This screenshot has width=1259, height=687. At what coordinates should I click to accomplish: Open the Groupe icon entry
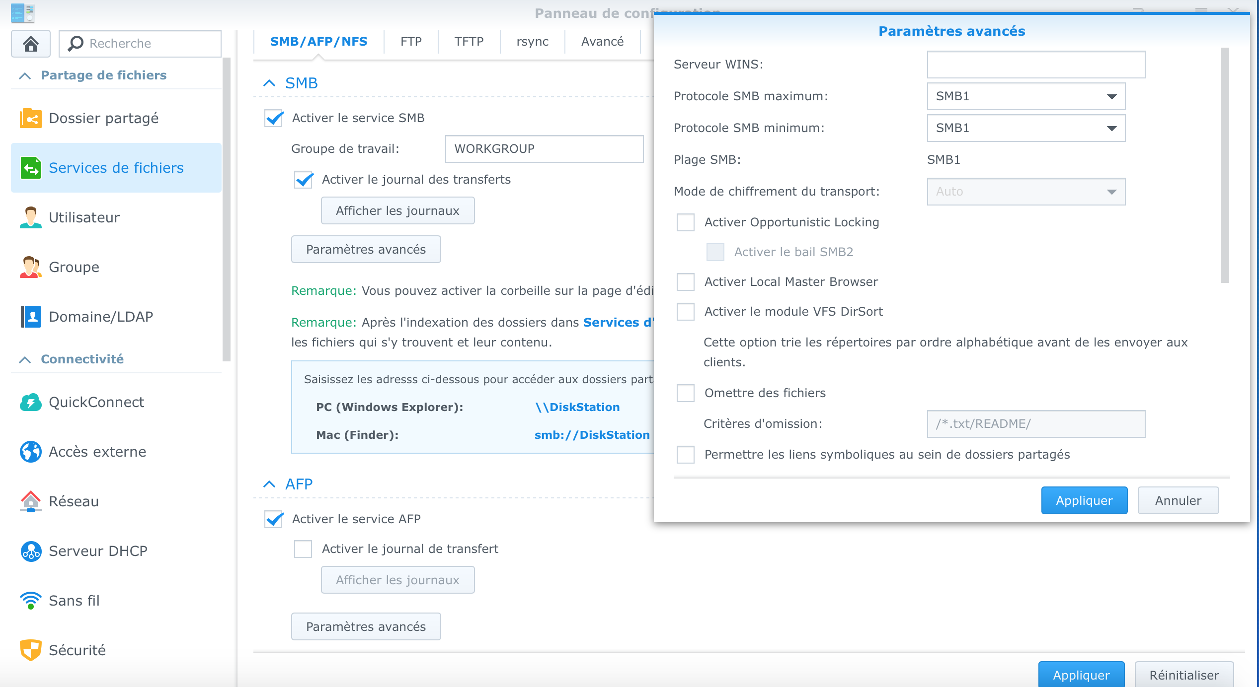(31, 267)
